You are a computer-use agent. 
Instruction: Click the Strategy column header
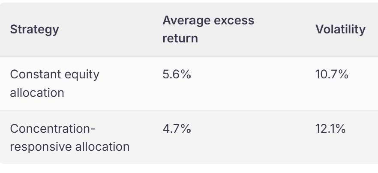pos(34,30)
